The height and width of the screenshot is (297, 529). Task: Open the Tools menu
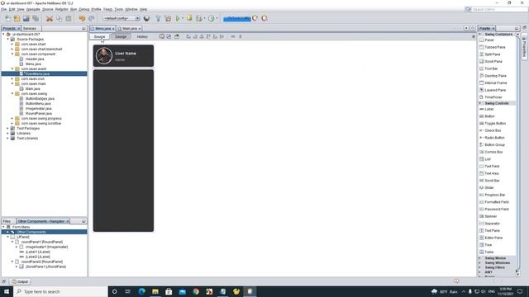coord(119,9)
